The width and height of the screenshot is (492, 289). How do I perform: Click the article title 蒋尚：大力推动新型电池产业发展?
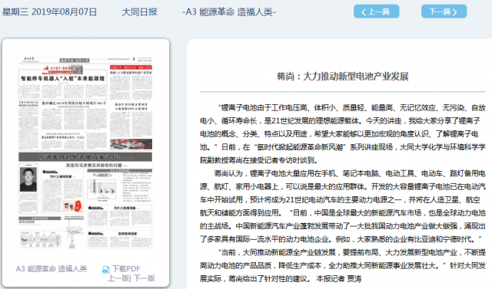(343, 77)
